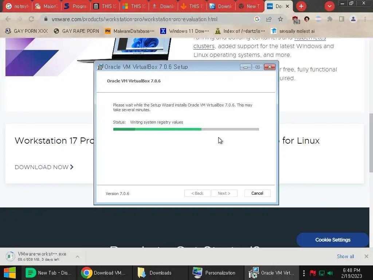
Task: Open the VMware-workst exe download item
Action: [x=42, y=256]
